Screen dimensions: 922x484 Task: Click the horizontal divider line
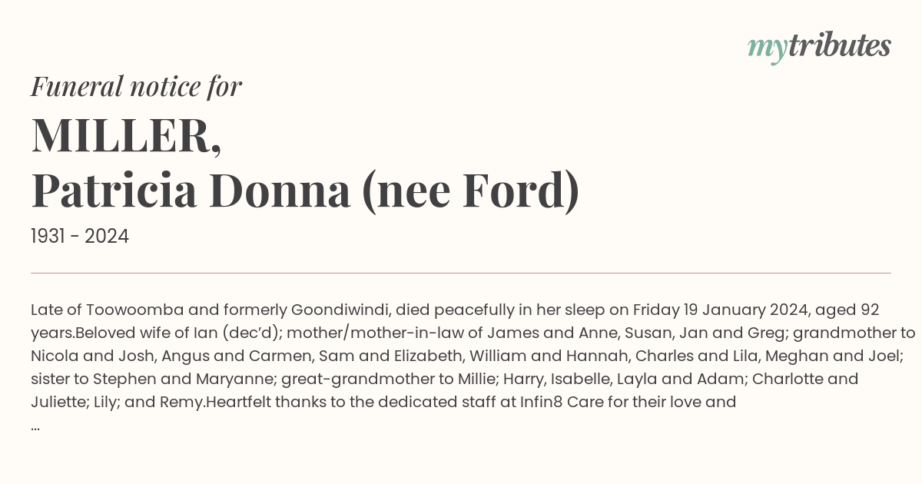(461, 273)
